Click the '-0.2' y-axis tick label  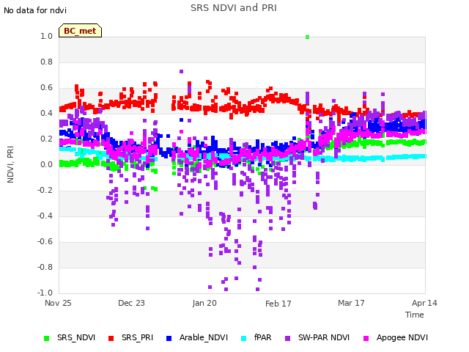[x=45, y=191]
